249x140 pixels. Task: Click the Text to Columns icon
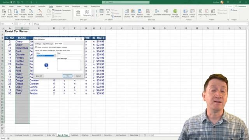coord(127,13)
